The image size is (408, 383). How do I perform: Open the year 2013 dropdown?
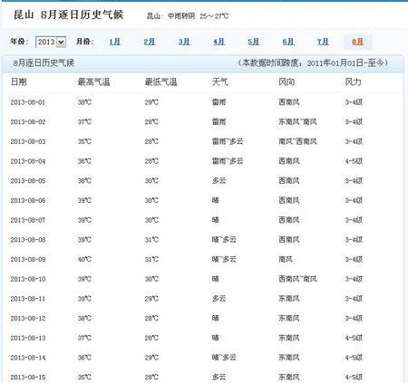[51, 42]
